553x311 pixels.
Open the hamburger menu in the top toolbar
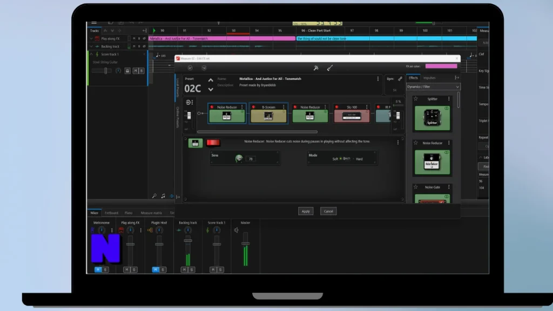pyautogui.click(x=94, y=23)
